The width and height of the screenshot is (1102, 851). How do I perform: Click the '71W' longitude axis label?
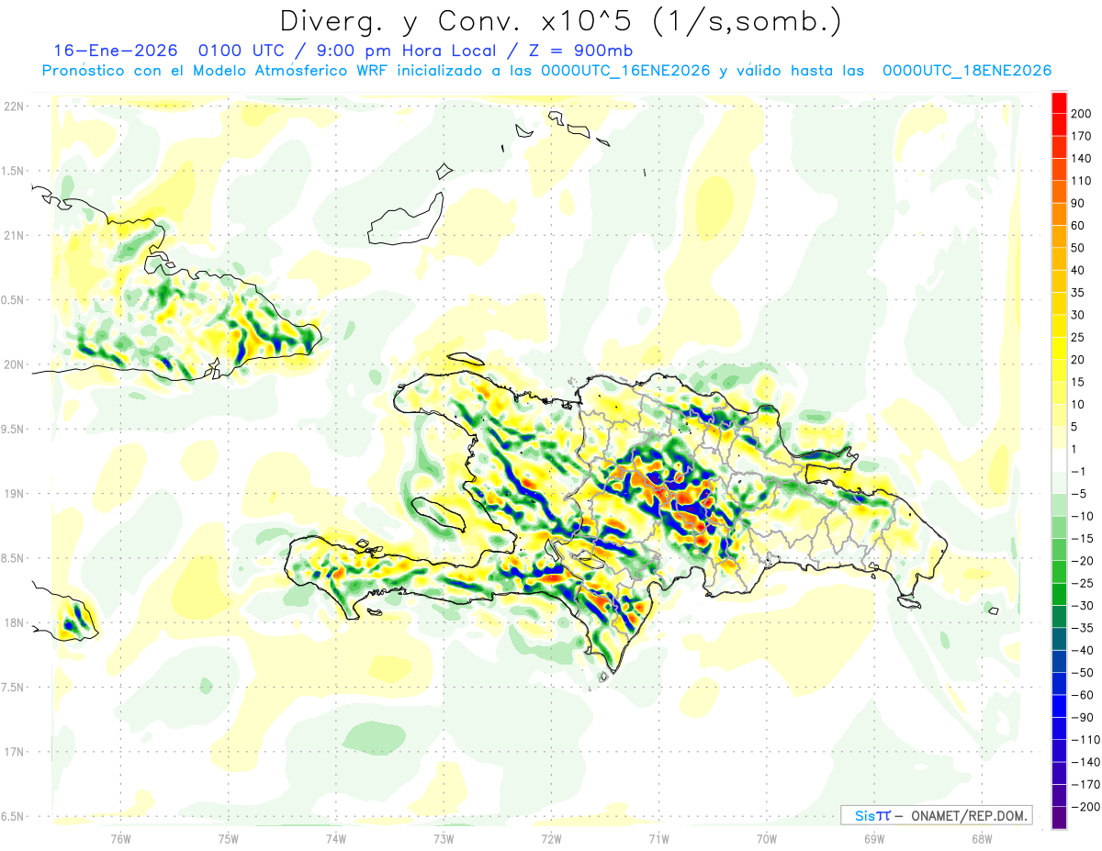[658, 838]
